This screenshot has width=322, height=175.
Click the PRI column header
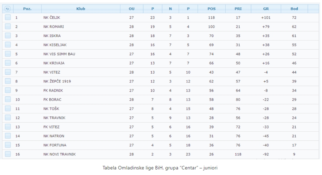point(238,9)
